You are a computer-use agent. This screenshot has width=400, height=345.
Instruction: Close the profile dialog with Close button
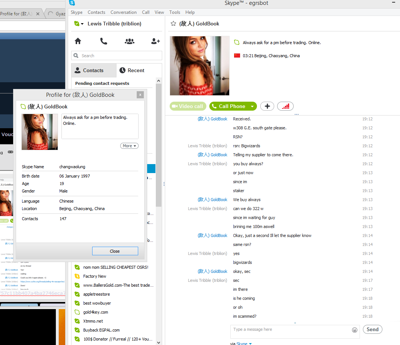(x=115, y=251)
